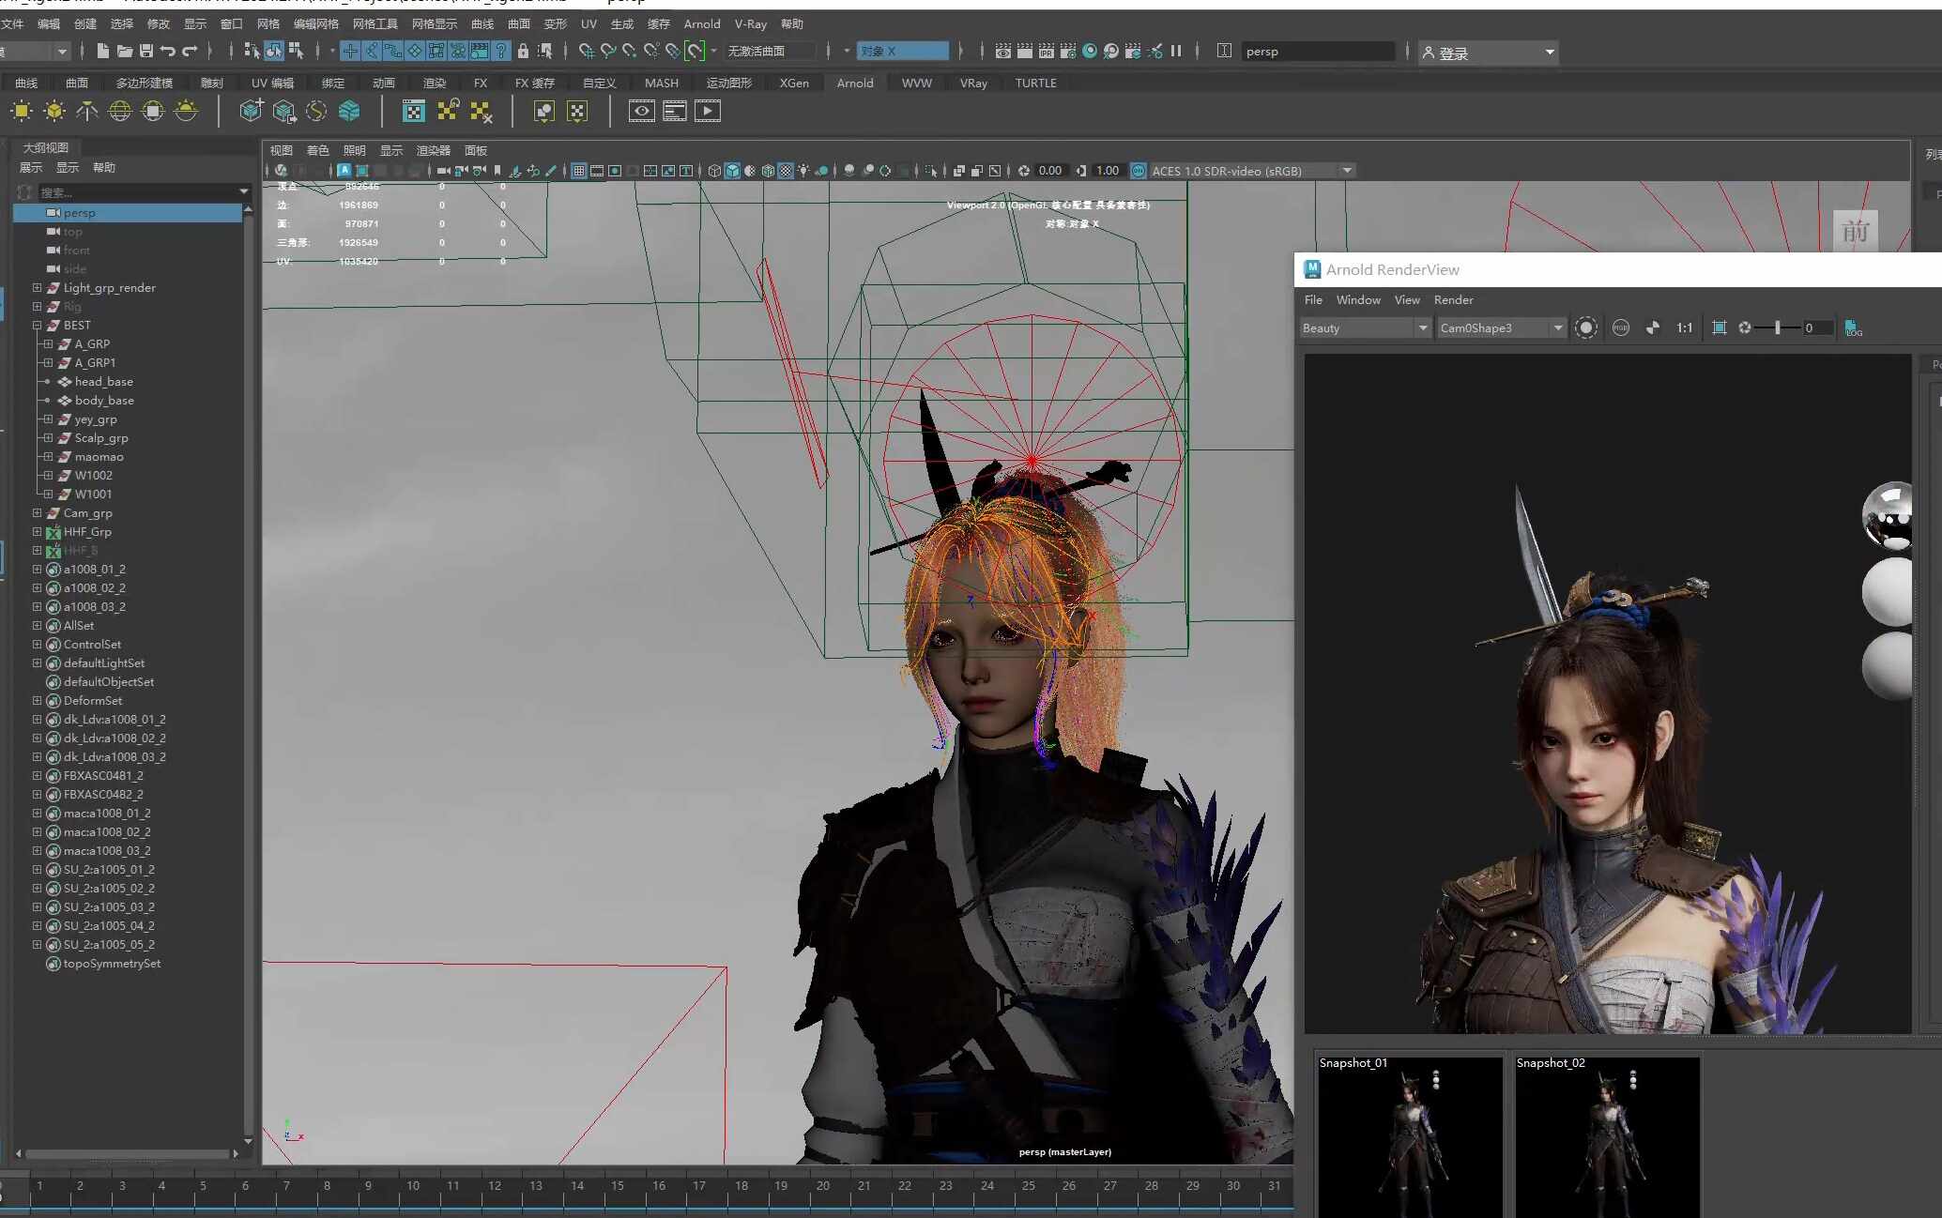Toggle the viewport grid display icon
The height and width of the screenshot is (1218, 1942).
579,171
